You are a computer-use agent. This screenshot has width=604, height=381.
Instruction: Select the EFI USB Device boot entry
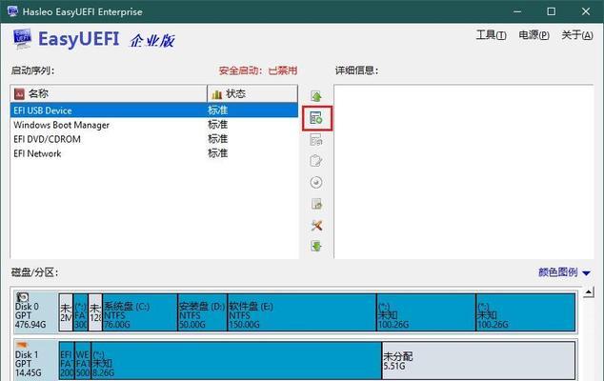point(154,110)
